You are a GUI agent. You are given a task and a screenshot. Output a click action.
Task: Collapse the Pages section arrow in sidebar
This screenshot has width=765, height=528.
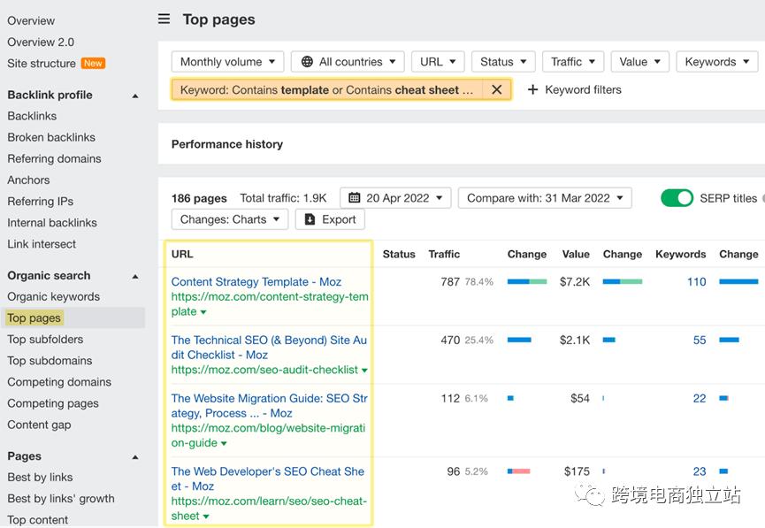pyautogui.click(x=135, y=457)
